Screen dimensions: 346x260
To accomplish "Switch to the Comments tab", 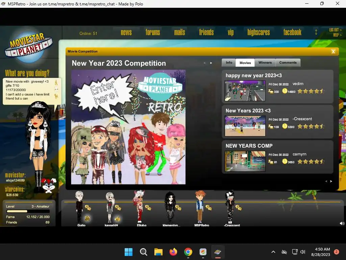I will 288,63.
